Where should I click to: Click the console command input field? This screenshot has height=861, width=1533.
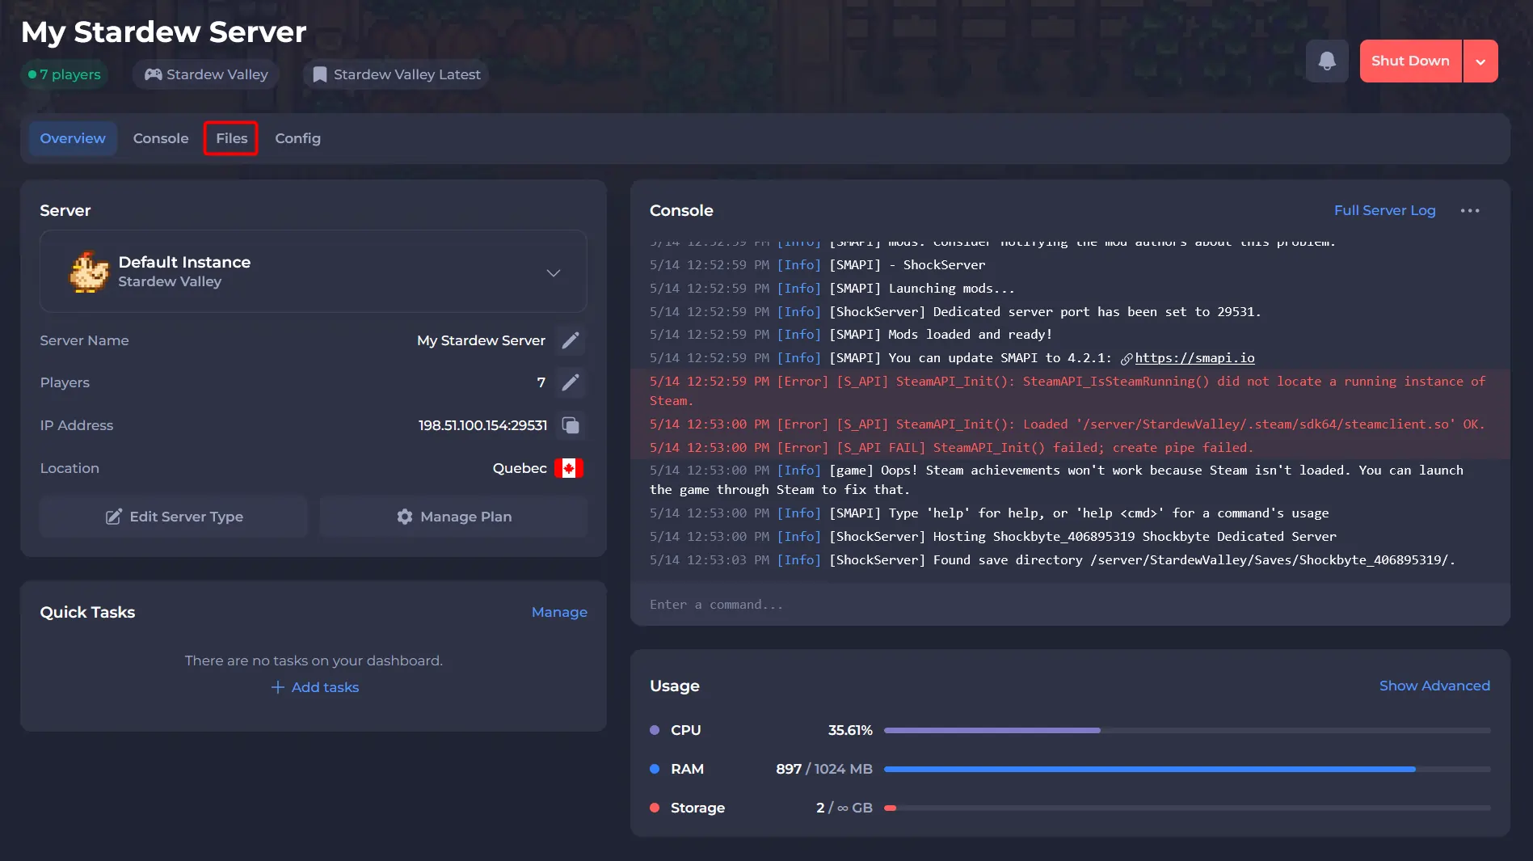pos(1067,605)
